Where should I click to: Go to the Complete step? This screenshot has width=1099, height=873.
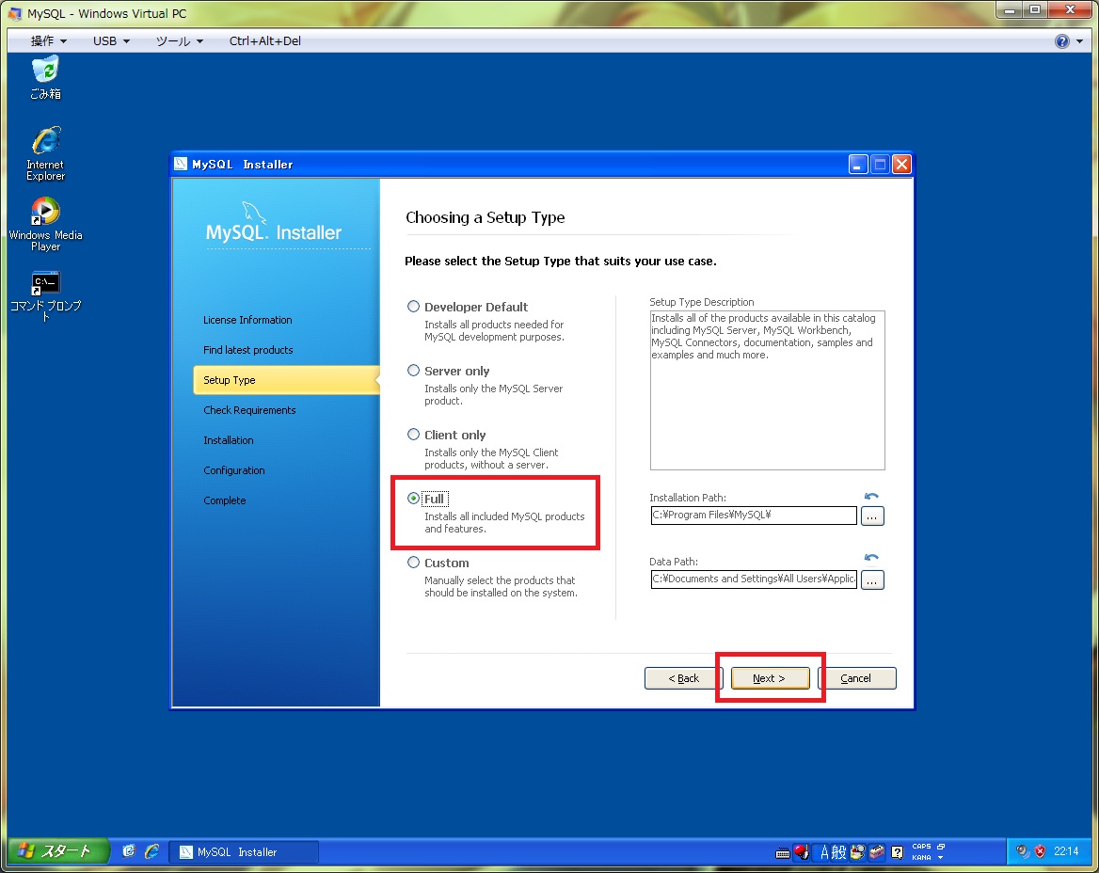pos(224,500)
